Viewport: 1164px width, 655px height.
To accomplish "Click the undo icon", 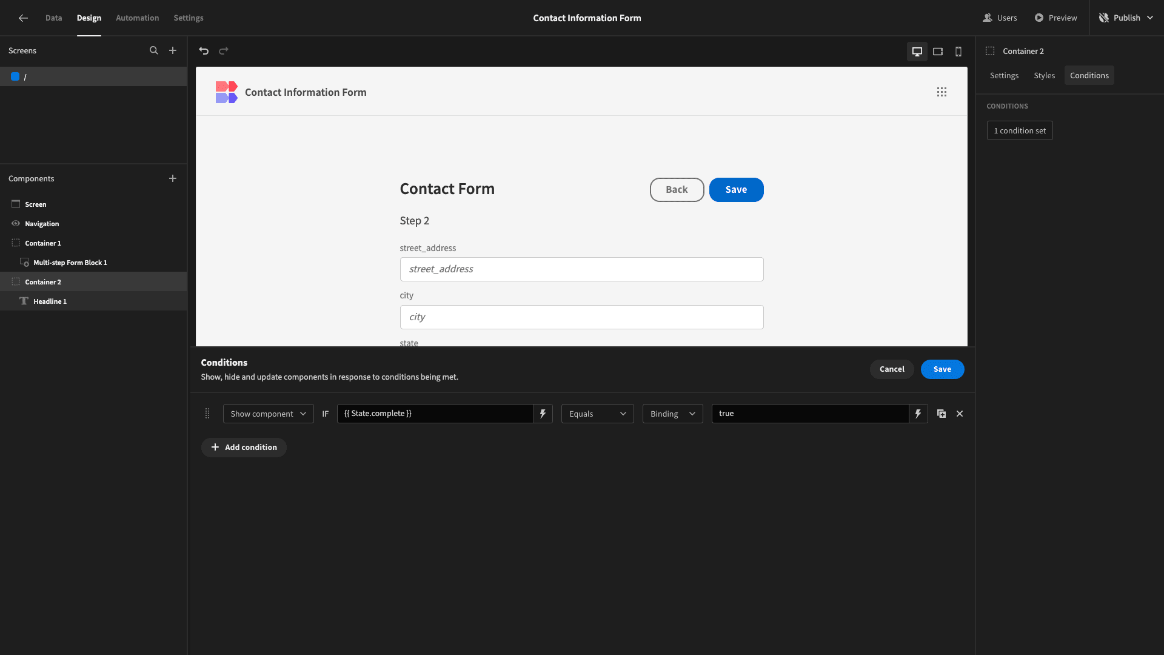I will click(204, 51).
